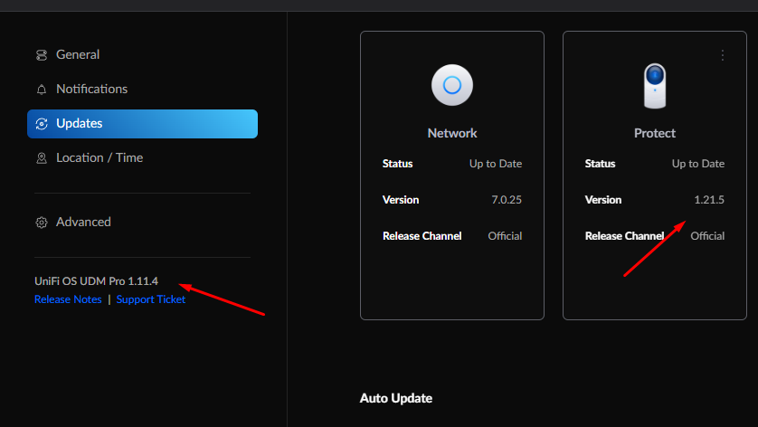758x427 pixels.
Task: Switch to Location / Time settings
Action: pos(99,158)
